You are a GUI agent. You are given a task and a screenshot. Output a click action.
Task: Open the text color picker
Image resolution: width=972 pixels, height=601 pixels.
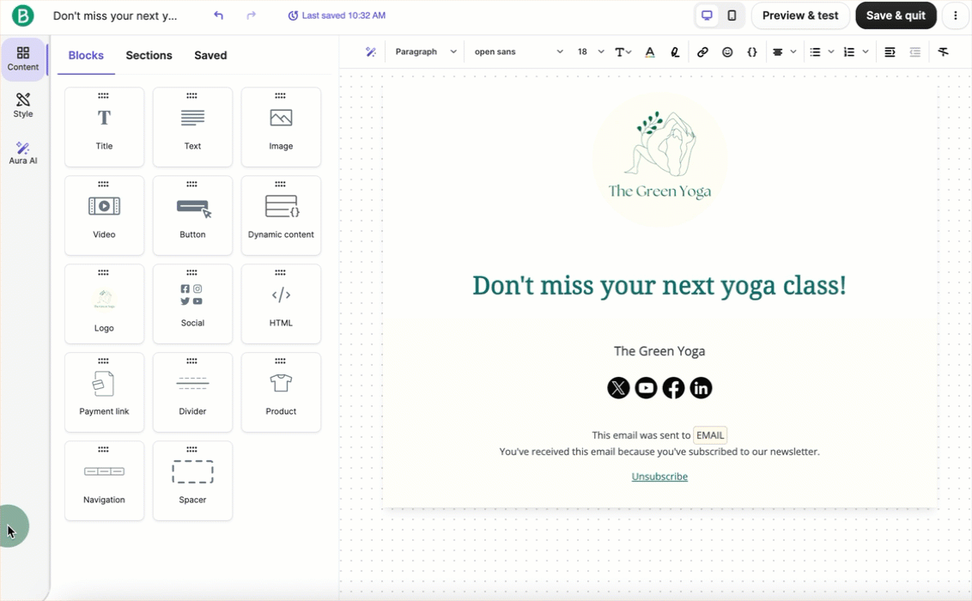(650, 52)
